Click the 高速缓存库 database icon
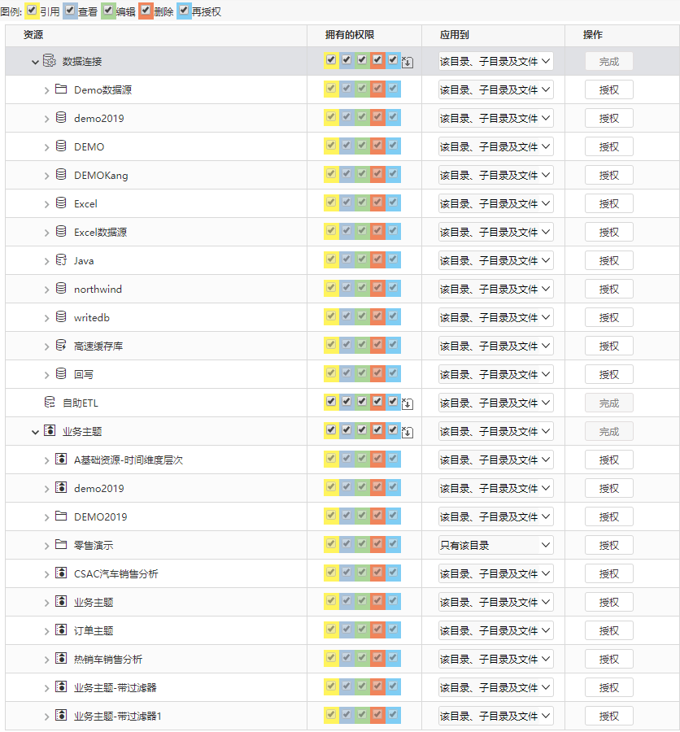 point(61,345)
